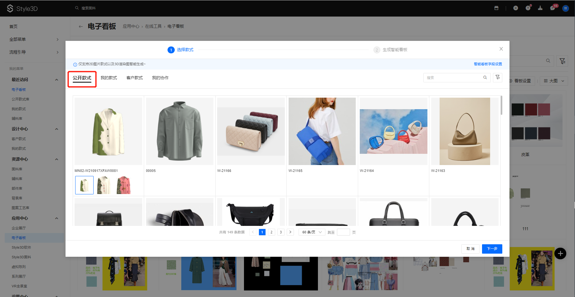Viewport: 575px width, 297px height.
Task: Select the W-21163 beige handbag style
Action: [x=465, y=131]
